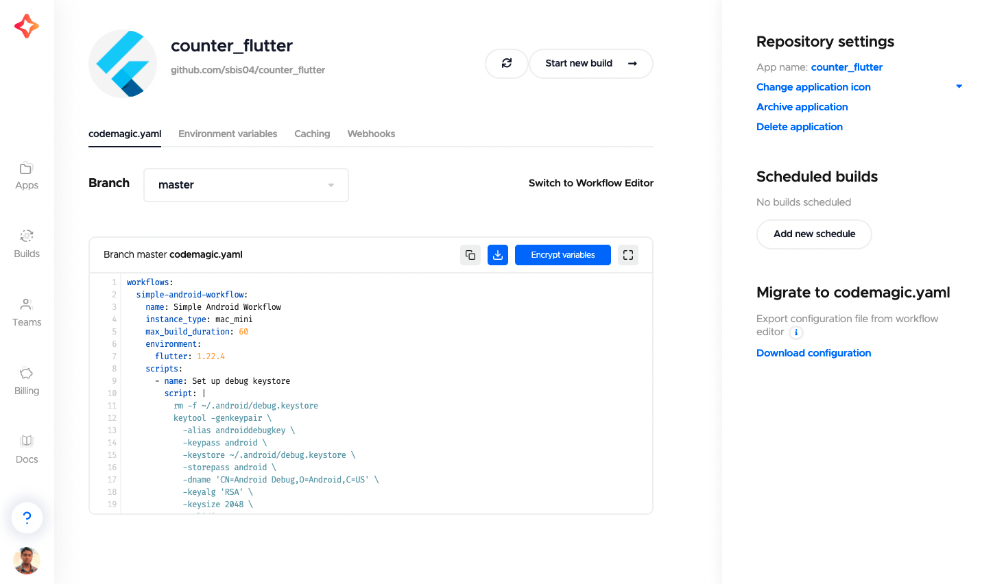Click the 'scripts:' line
This screenshot has width=993, height=584.
tap(164, 369)
